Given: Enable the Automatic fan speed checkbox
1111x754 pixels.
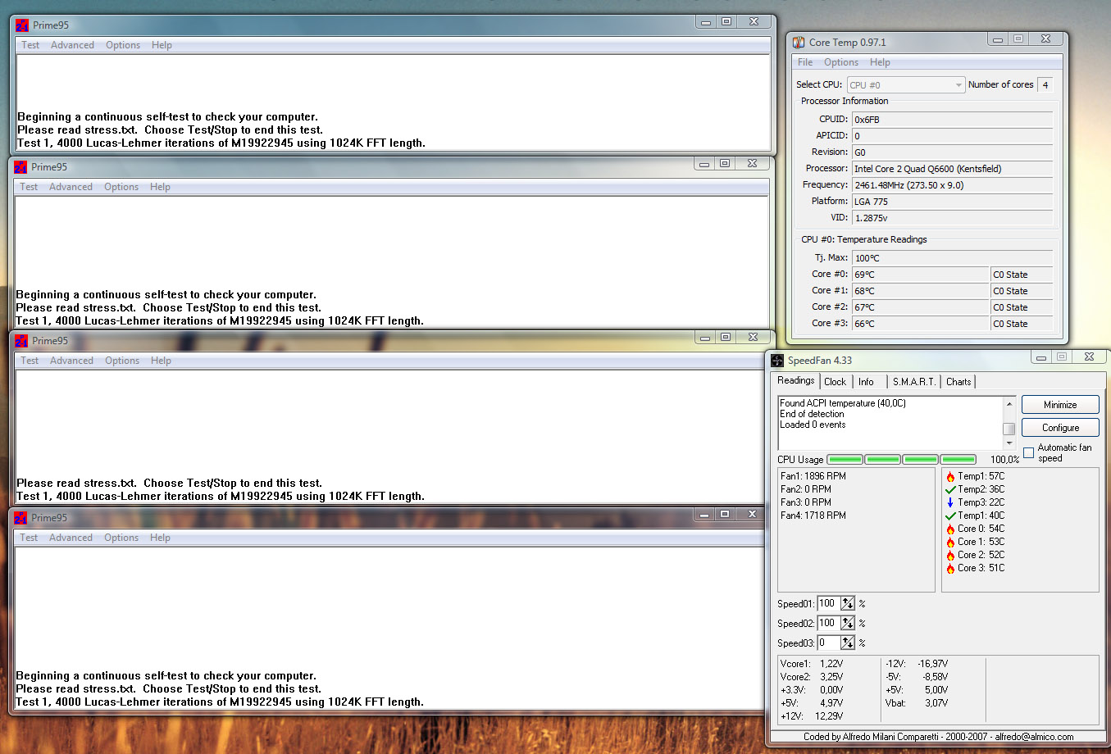Looking at the screenshot, I should 1029,453.
